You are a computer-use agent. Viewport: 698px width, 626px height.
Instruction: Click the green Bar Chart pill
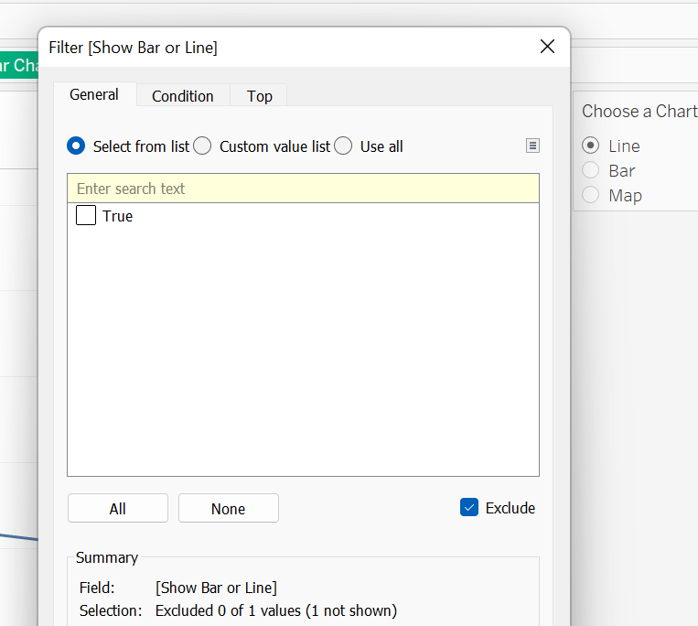pos(17,66)
